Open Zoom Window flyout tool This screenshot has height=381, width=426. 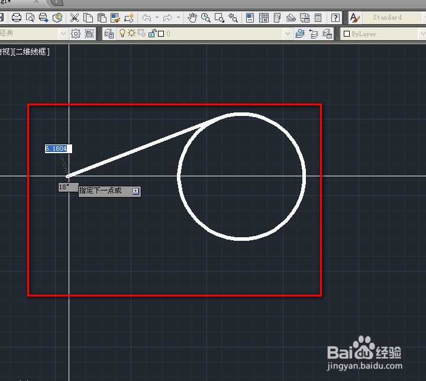point(220,18)
